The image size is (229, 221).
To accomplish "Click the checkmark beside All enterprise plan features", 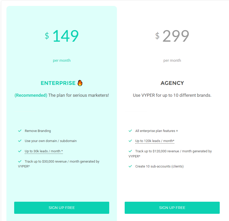I will (130, 131).
